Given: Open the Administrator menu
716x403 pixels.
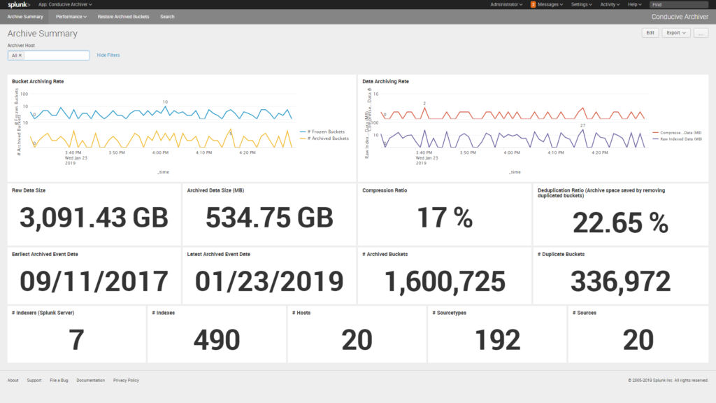Looking at the screenshot, I should point(506,5).
